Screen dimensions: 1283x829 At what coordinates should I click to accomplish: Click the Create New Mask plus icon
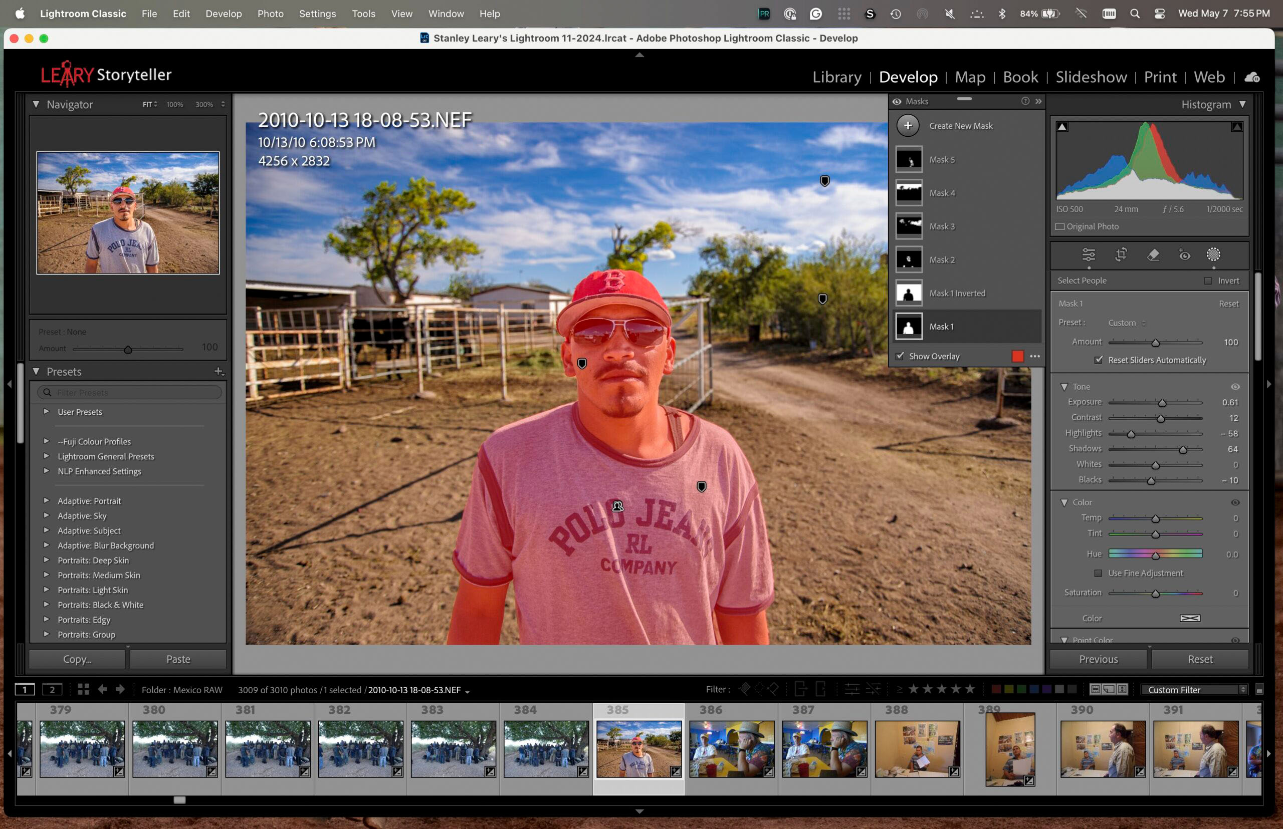908,125
